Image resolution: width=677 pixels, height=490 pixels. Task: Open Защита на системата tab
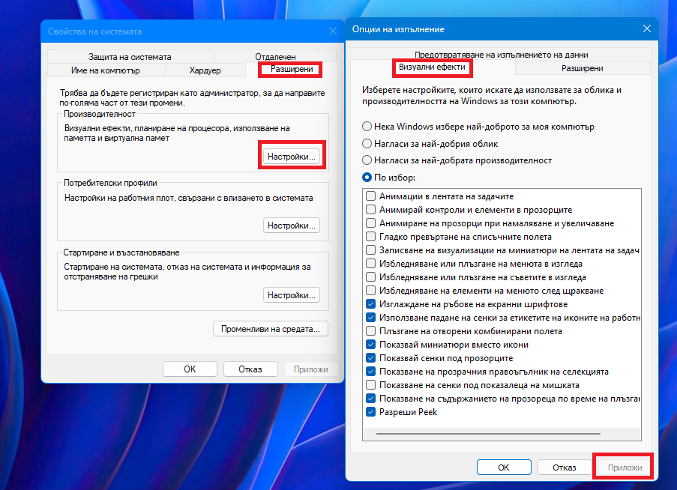[x=130, y=56]
